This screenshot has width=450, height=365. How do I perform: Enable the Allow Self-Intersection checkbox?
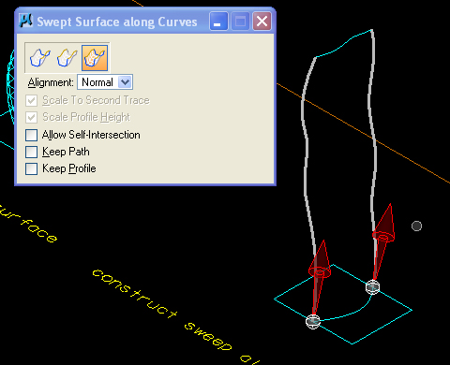(x=32, y=135)
